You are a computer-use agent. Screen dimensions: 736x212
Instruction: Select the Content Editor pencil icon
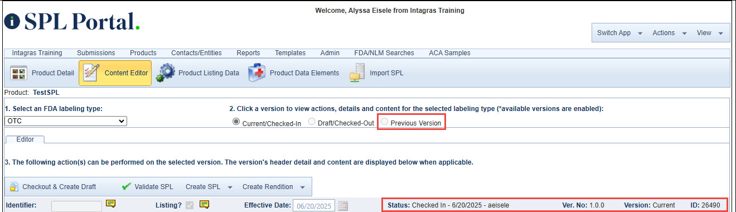pos(91,73)
